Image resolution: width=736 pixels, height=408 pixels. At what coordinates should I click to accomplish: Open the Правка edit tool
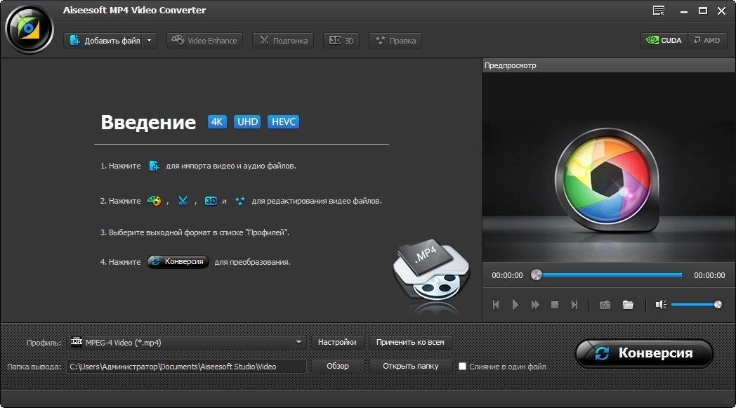(x=395, y=40)
